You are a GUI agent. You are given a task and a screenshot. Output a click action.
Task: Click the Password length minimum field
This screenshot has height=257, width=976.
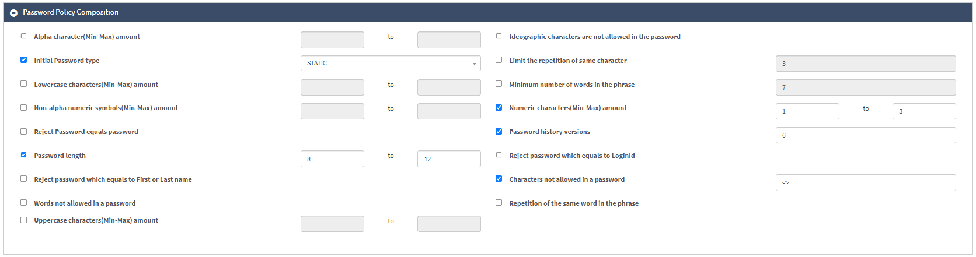point(332,159)
